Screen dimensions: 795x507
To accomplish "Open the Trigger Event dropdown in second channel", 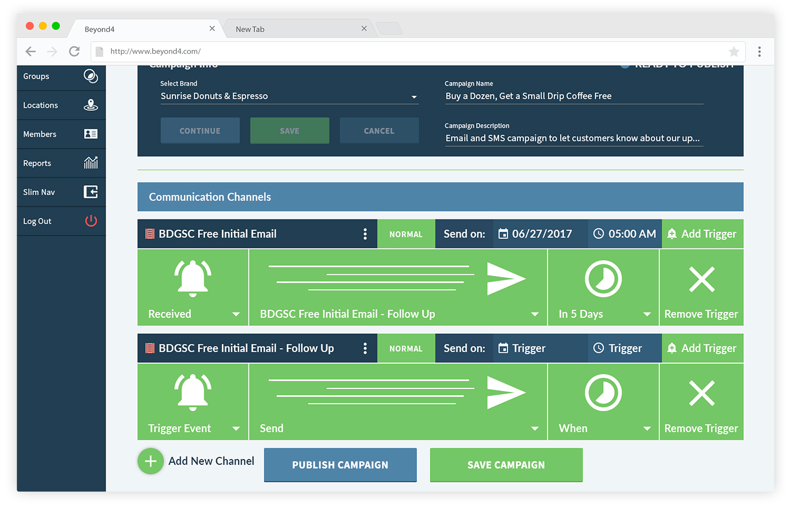I will [236, 428].
